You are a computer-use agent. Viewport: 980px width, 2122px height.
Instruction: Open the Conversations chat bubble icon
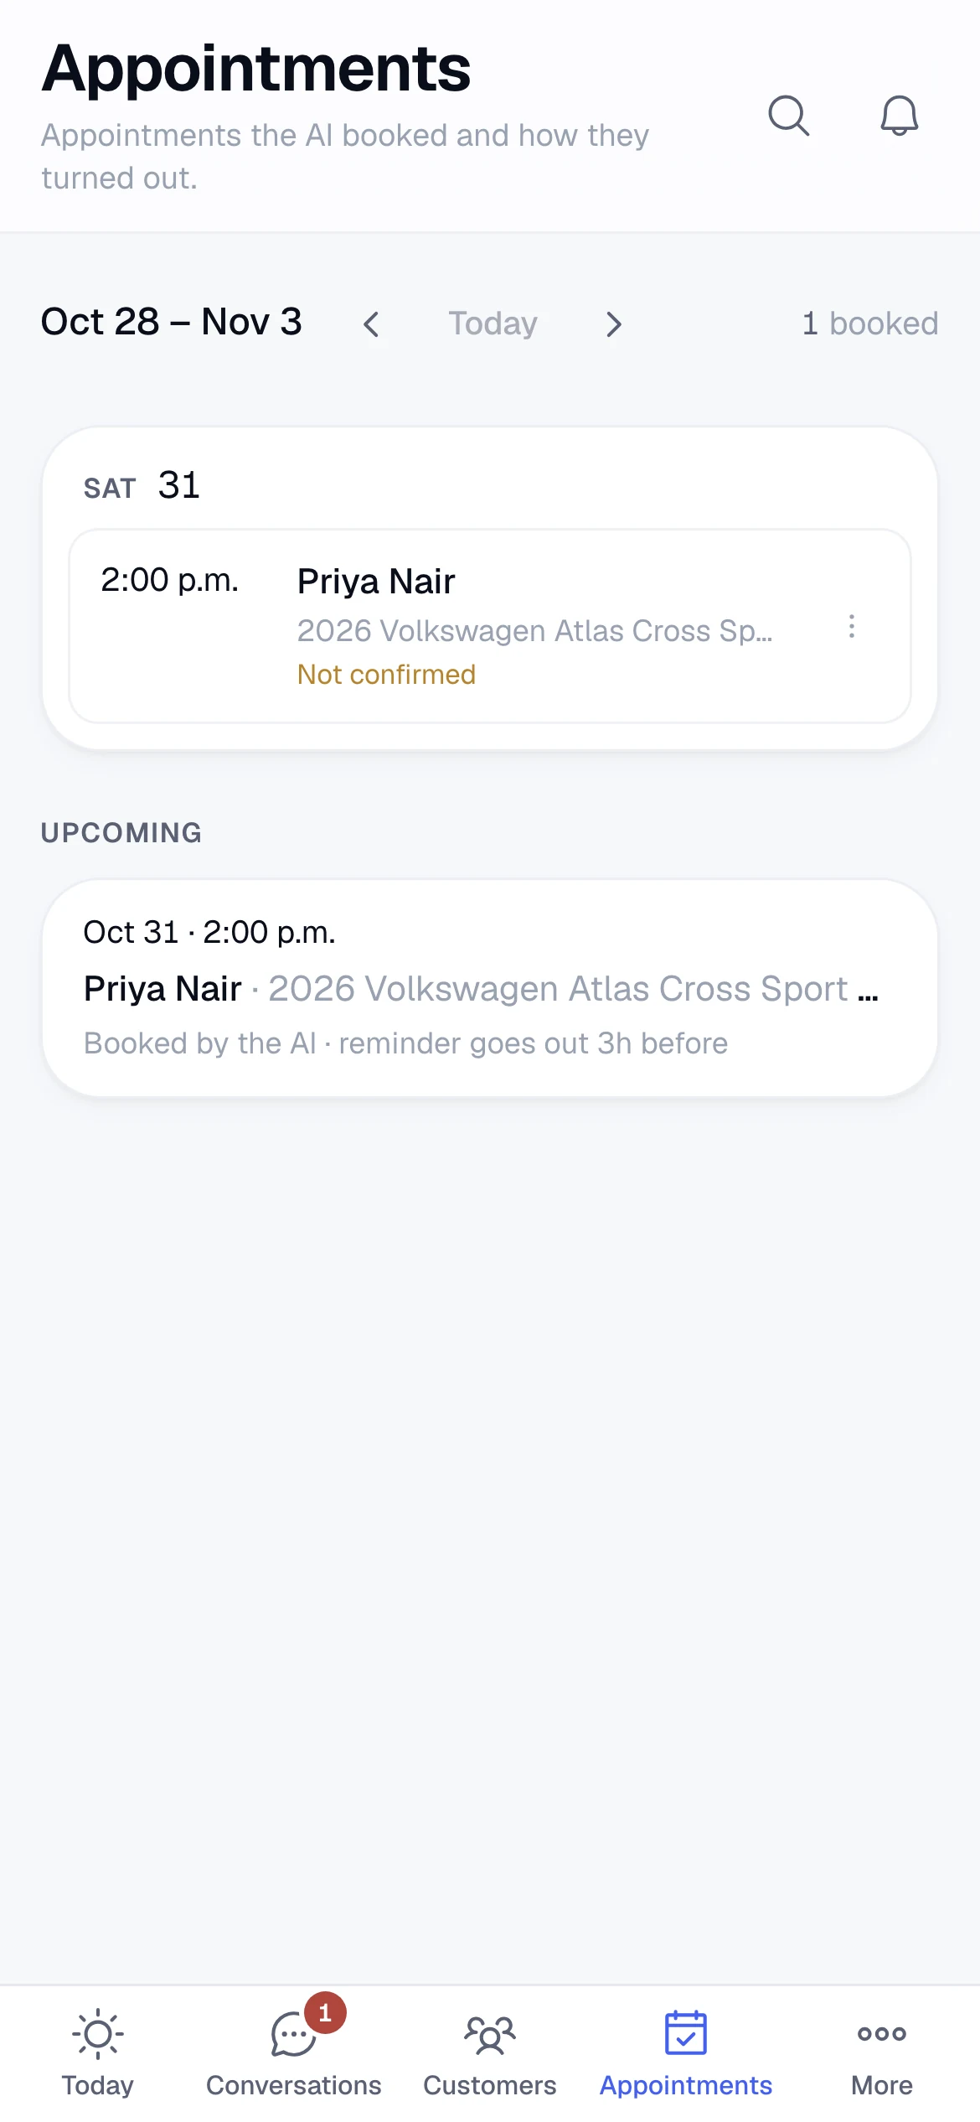(293, 2035)
